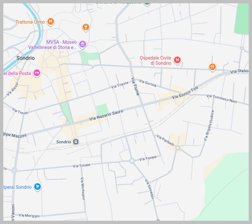Image resolution: width=252 pixels, height=224 pixels.
Task: Click the Via Tonale label east of roundabout
Action: click(148, 158)
